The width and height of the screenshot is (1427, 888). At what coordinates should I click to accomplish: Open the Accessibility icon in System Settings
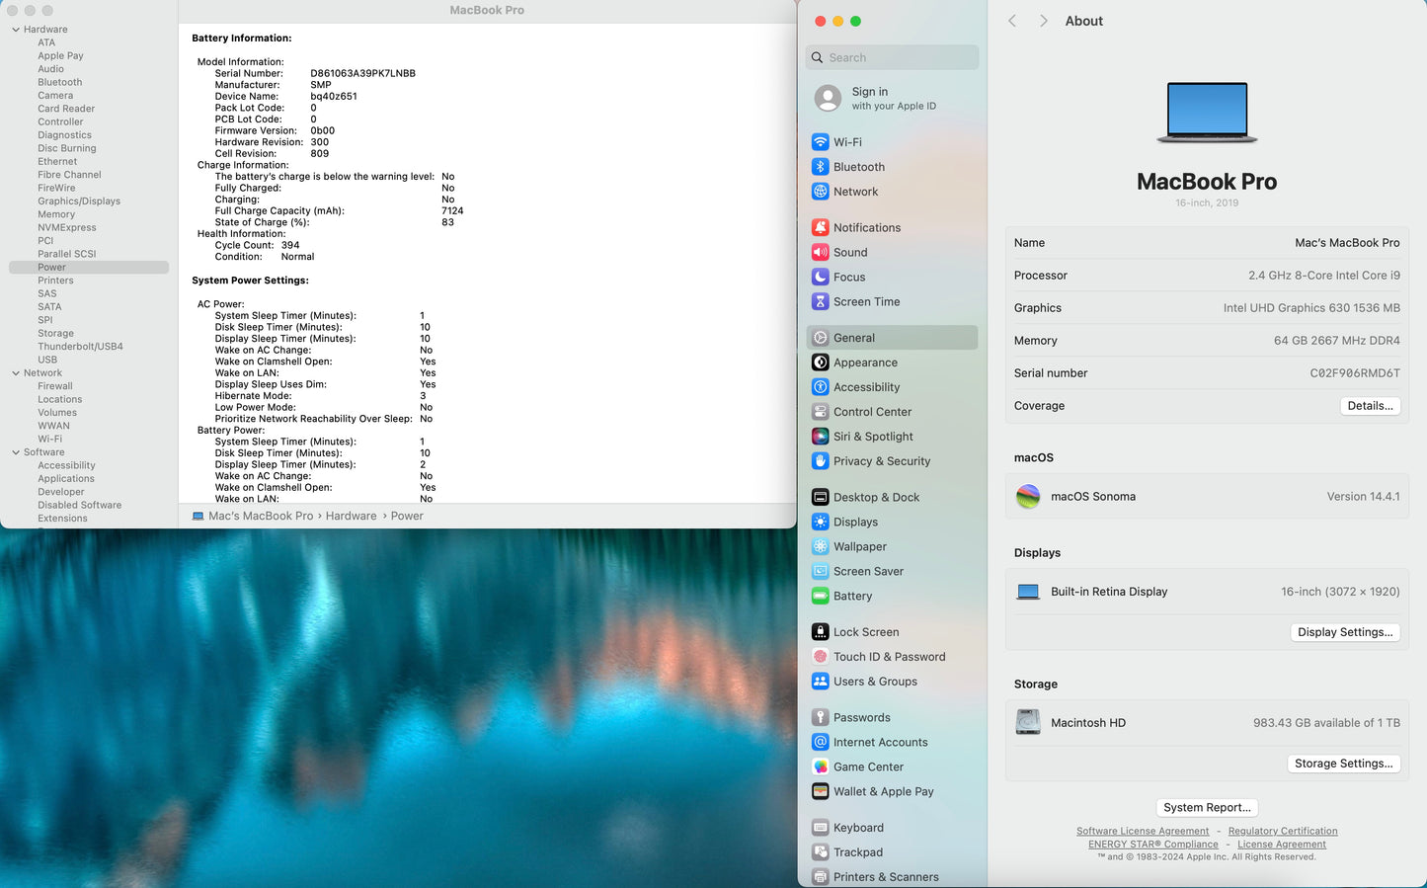click(x=820, y=387)
